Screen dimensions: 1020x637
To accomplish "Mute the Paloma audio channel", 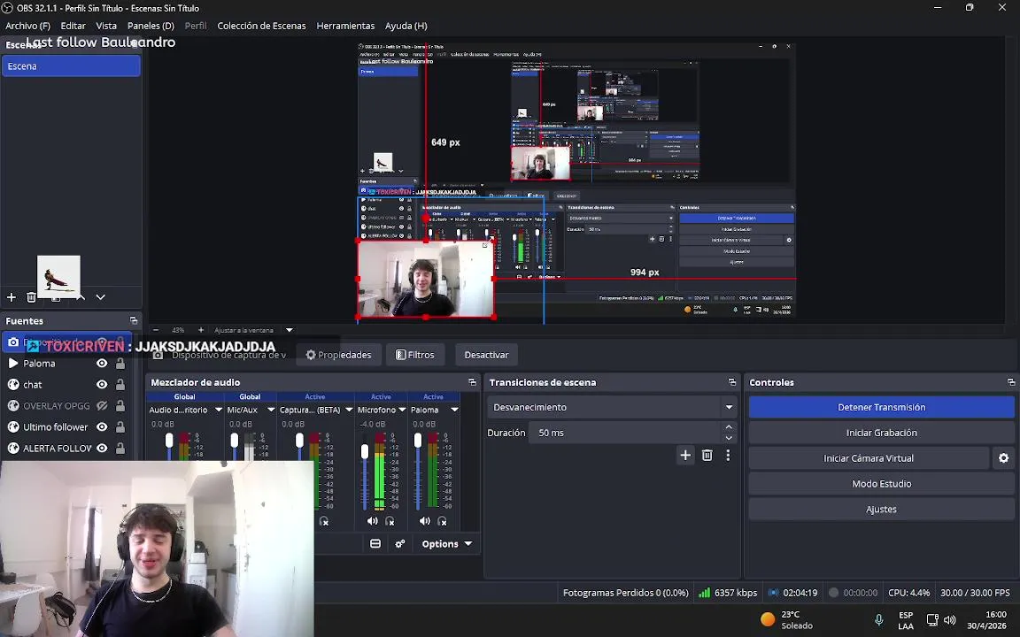I will tap(425, 520).
